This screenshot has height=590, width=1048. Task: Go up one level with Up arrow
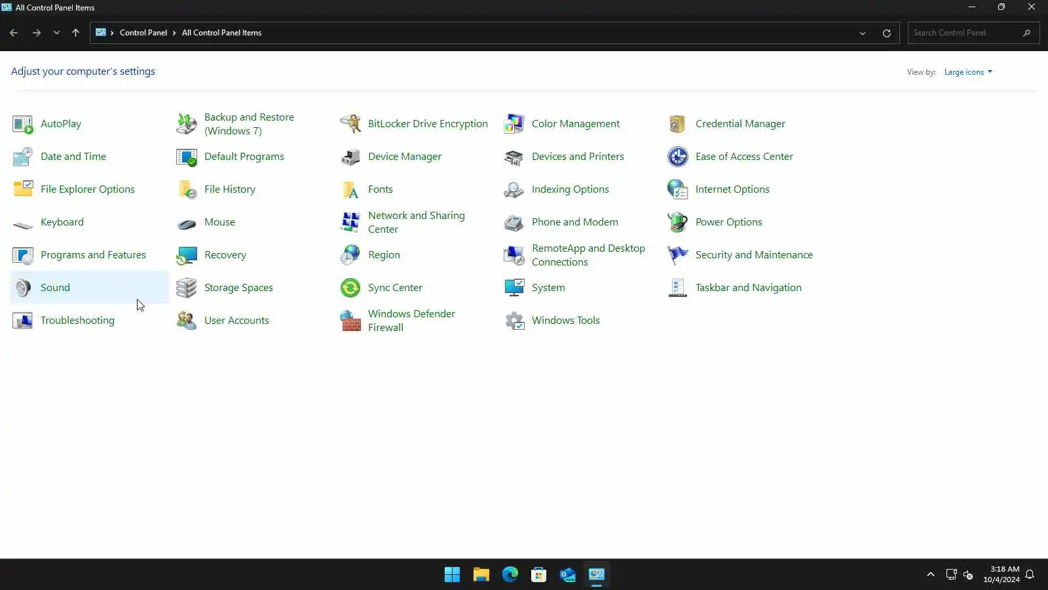[76, 33]
